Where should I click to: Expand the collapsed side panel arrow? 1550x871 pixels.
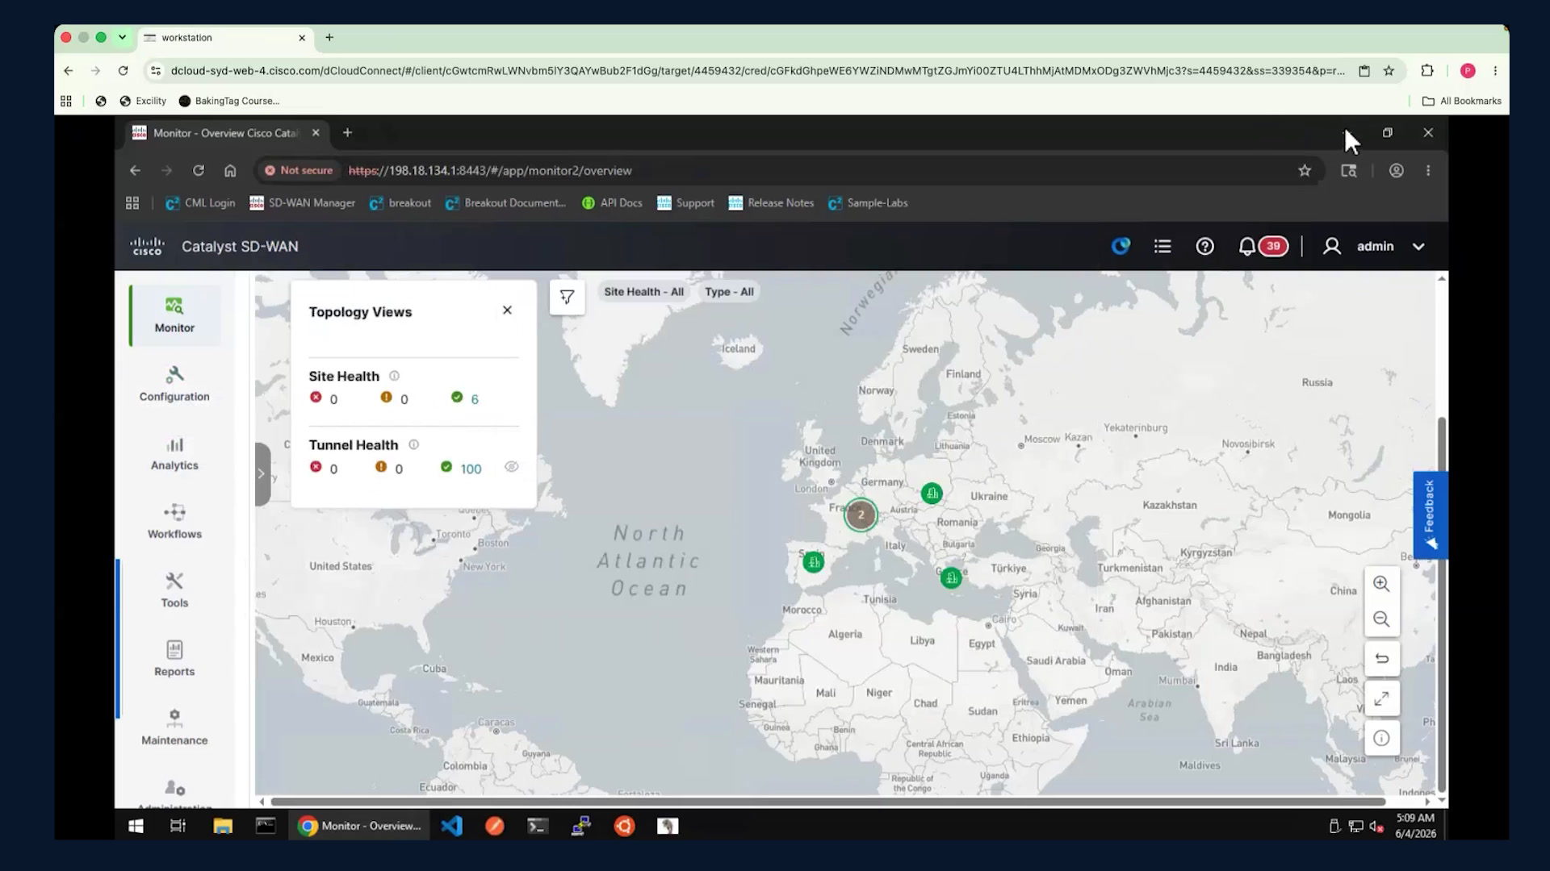click(262, 473)
